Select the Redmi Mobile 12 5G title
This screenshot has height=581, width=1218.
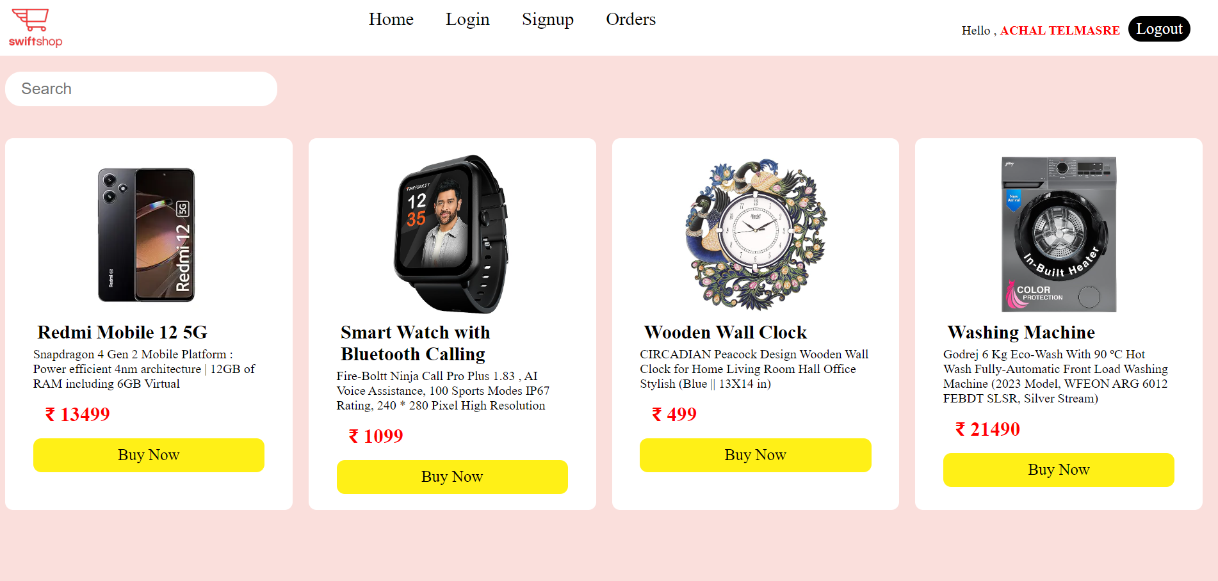click(x=122, y=333)
